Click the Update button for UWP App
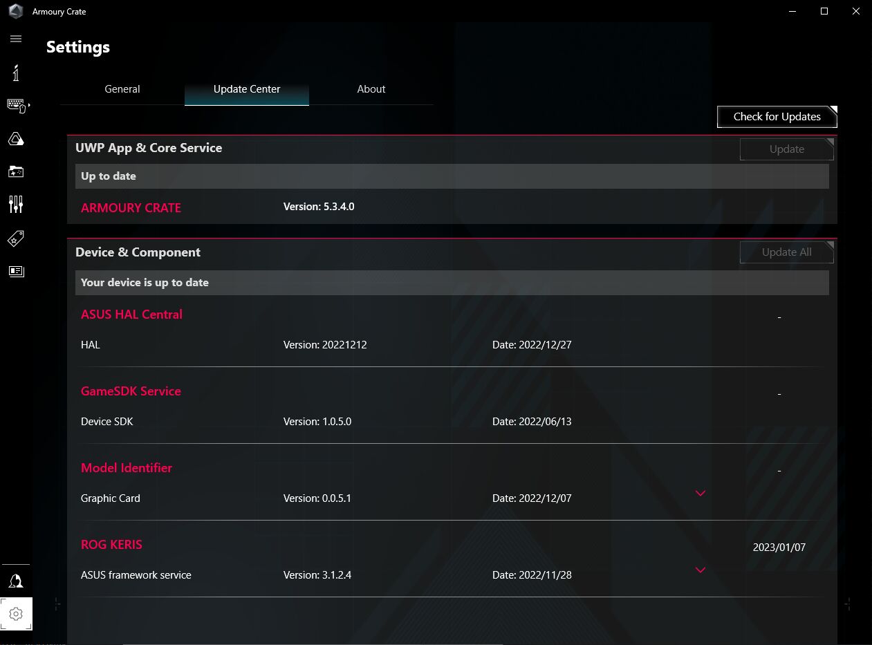This screenshot has width=872, height=645. [787, 149]
